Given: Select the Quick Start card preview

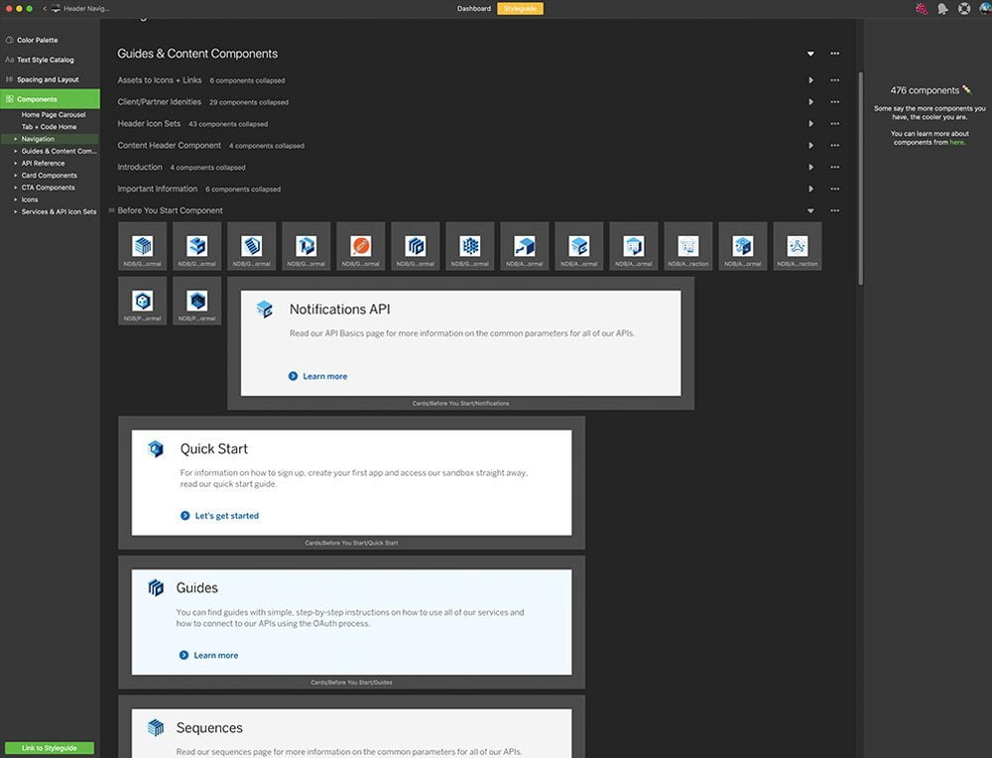Looking at the screenshot, I should (351, 482).
